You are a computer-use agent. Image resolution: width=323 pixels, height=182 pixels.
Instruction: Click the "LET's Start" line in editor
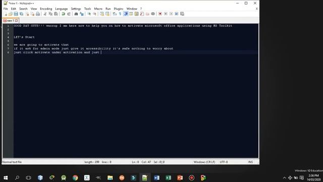pyautogui.click(x=24, y=37)
